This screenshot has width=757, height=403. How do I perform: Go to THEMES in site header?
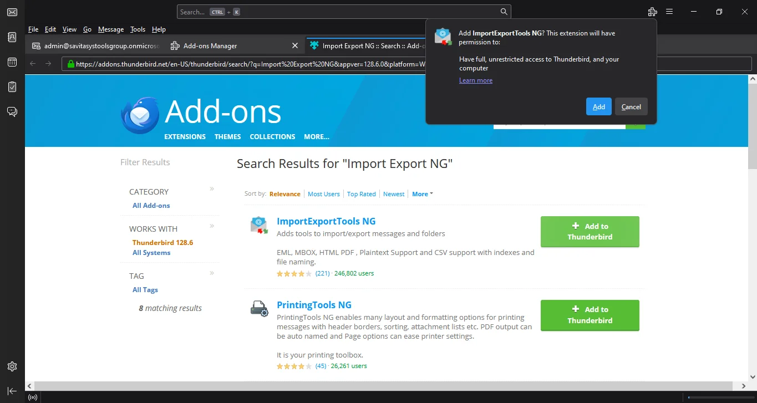(228, 136)
